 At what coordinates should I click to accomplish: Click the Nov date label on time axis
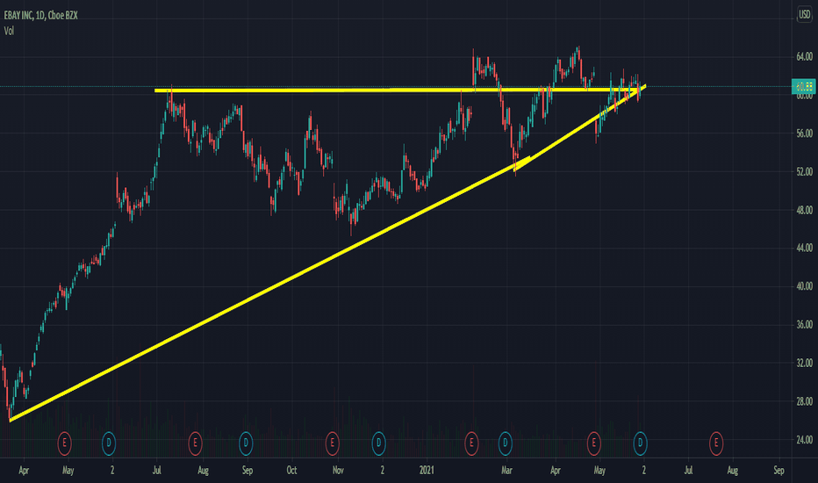point(338,471)
